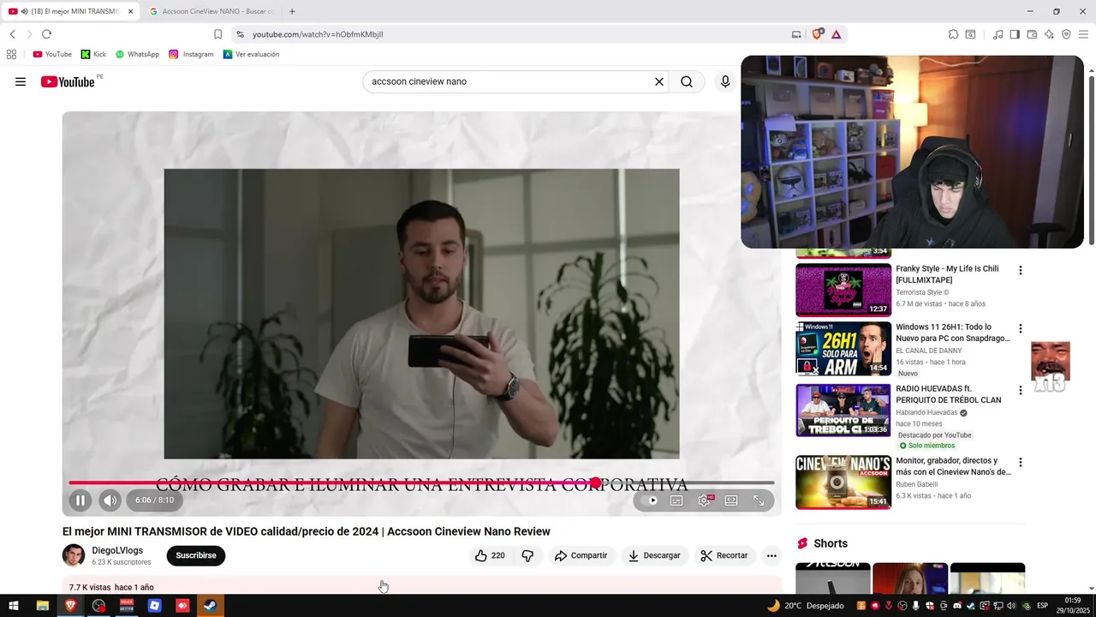1096x617 pixels.
Task: Open the Brave Wallet icon
Action: [1032, 34]
